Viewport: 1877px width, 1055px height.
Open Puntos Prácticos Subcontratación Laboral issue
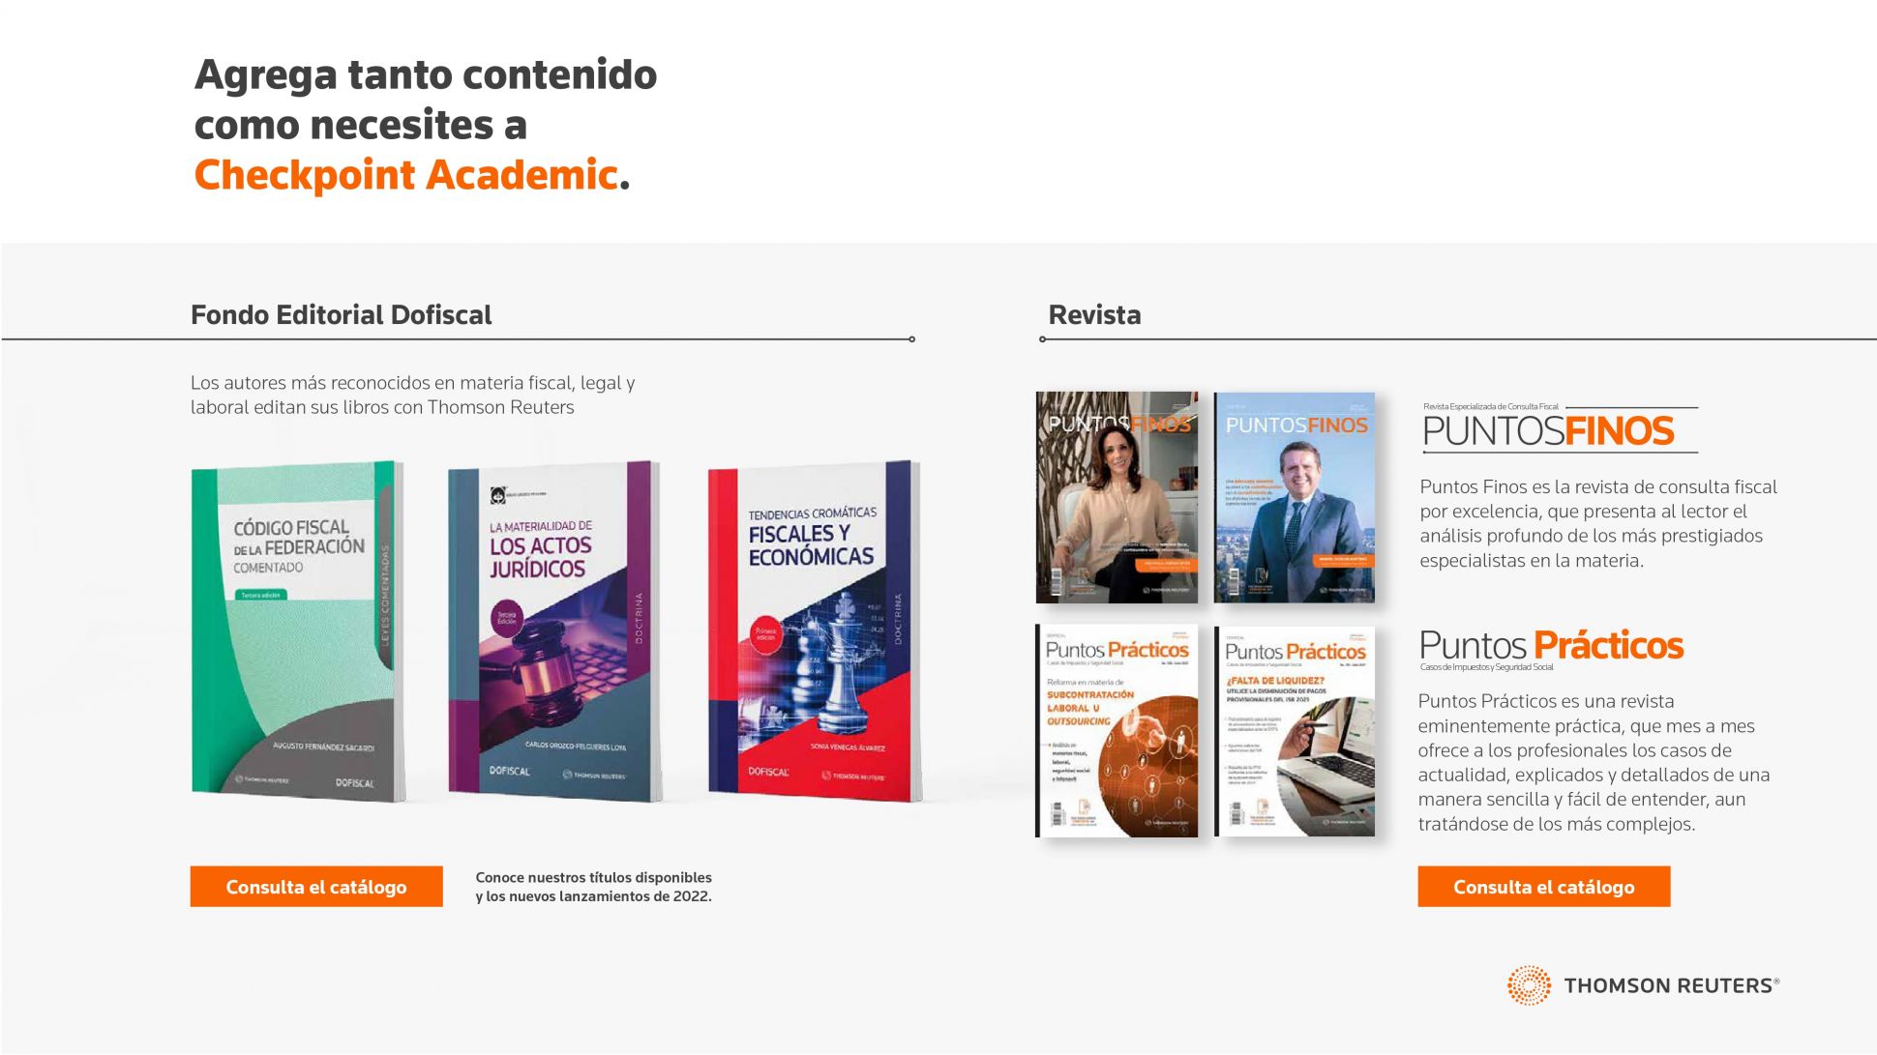point(1117,730)
